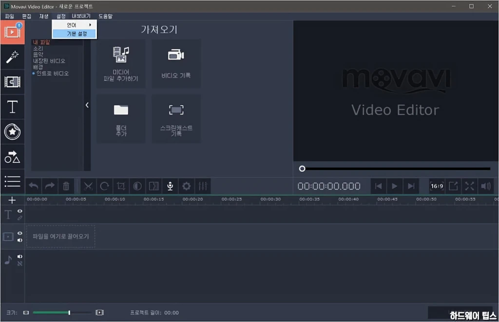499x322 pixels.
Task: Open Clip properties gear icon
Action: click(x=187, y=186)
